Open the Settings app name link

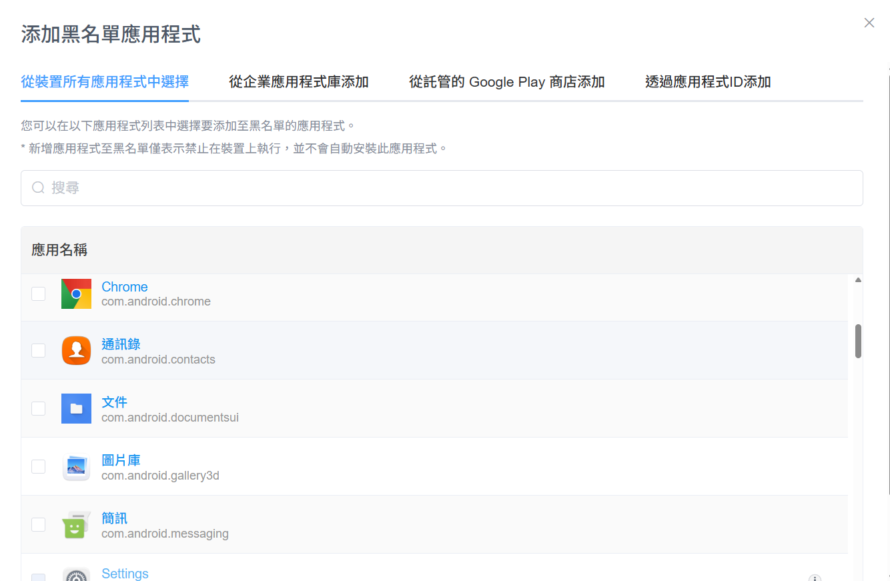[x=125, y=574]
